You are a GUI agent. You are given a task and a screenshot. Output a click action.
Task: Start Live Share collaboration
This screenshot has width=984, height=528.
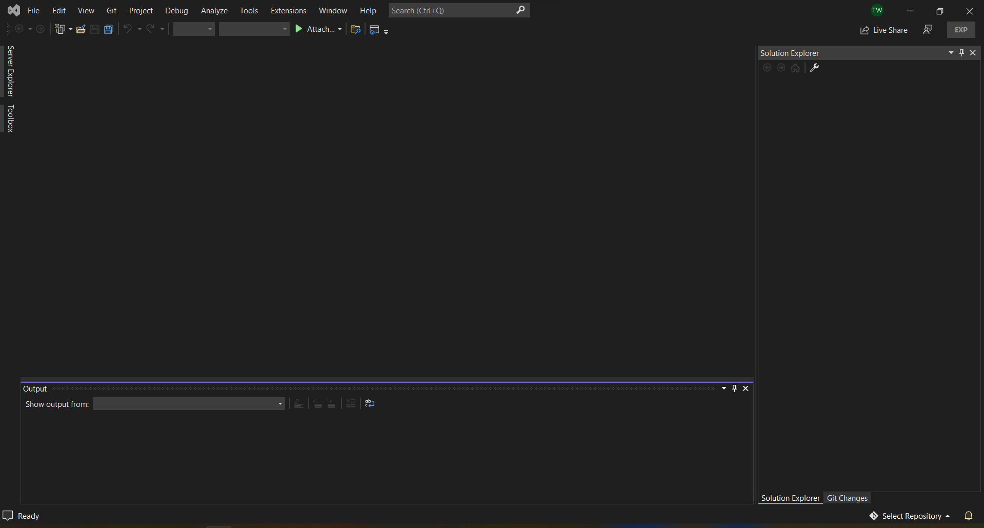point(884,30)
